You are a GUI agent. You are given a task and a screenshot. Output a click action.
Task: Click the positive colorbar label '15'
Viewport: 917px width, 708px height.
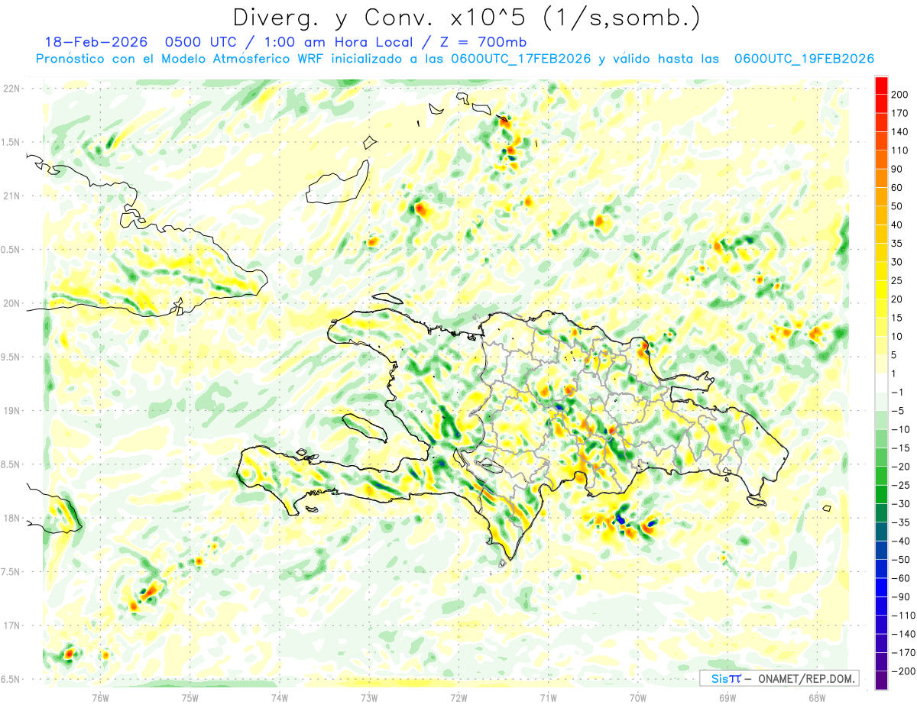pyautogui.click(x=898, y=318)
